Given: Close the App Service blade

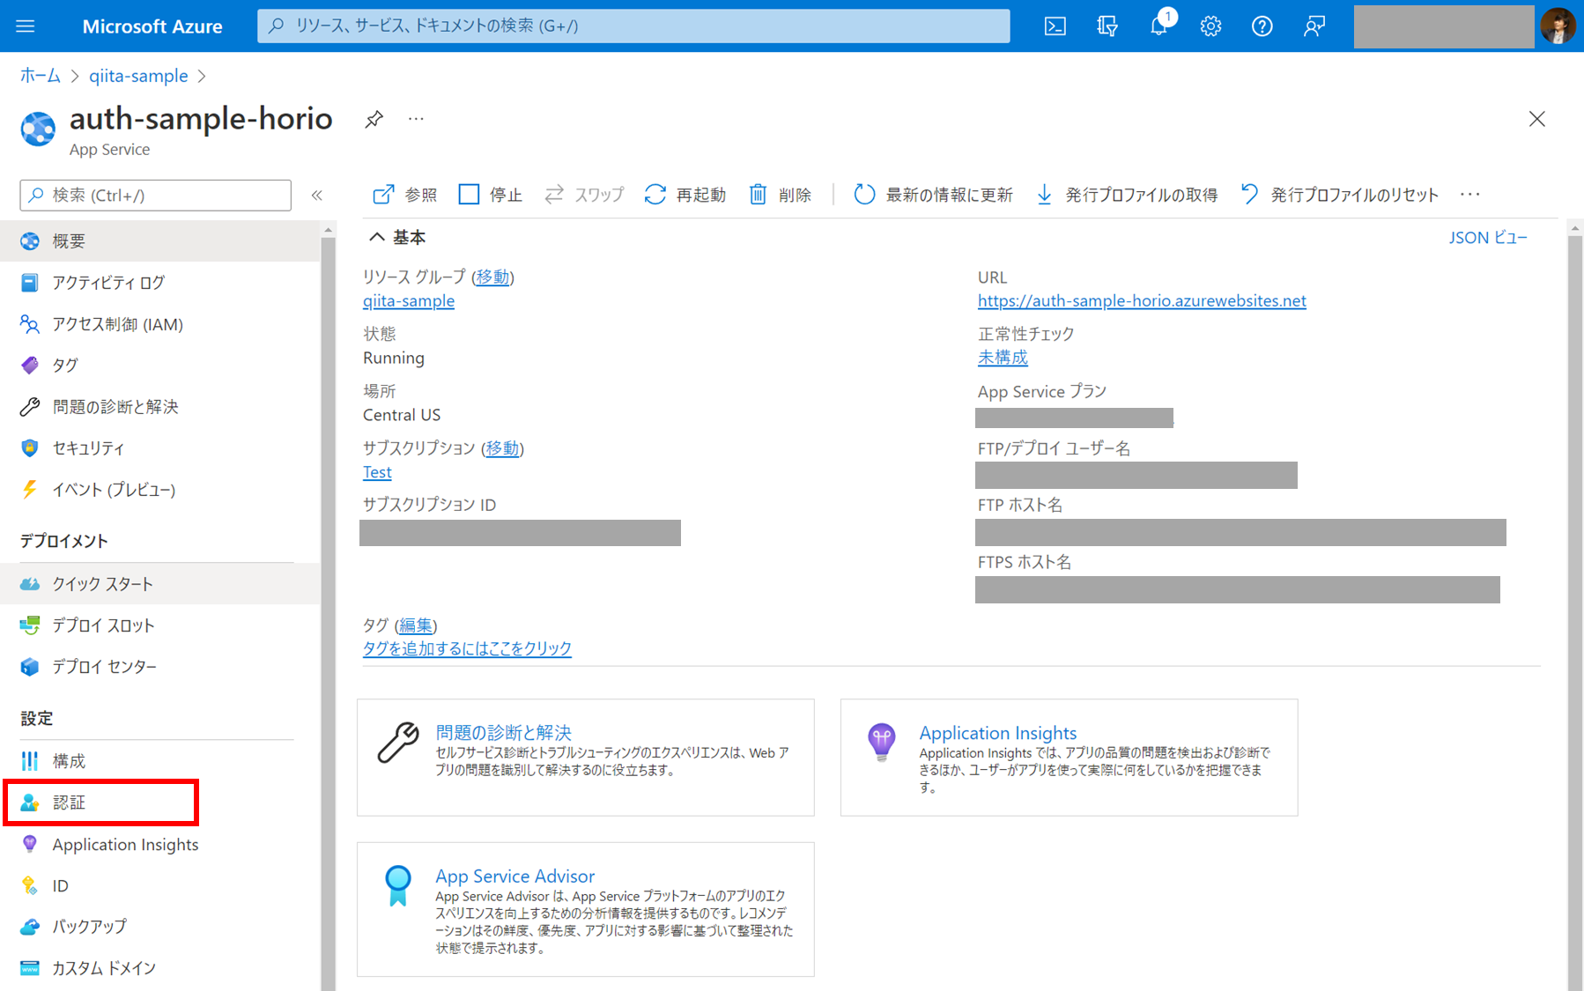Looking at the screenshot, I should (1537, 119).
